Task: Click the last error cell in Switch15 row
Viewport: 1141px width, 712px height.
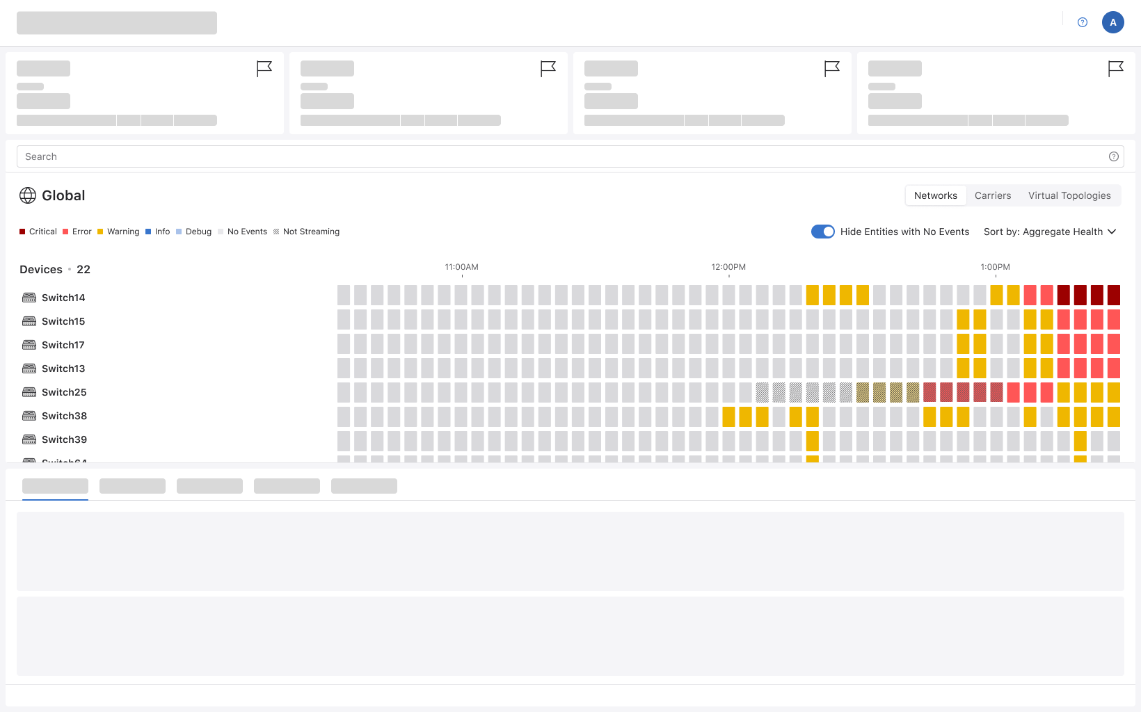Action: click(x=1114, y=319)
